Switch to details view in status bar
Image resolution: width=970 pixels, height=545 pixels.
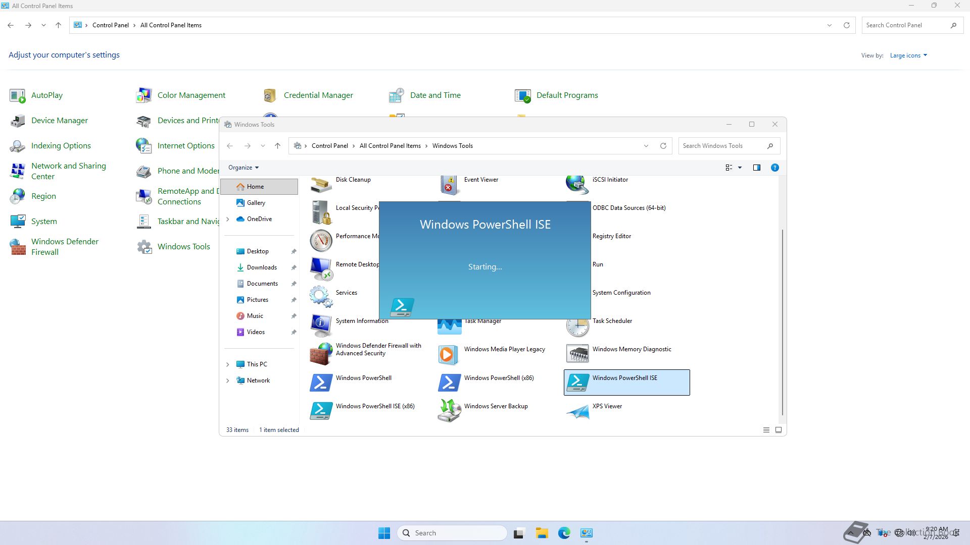[766, 430]
